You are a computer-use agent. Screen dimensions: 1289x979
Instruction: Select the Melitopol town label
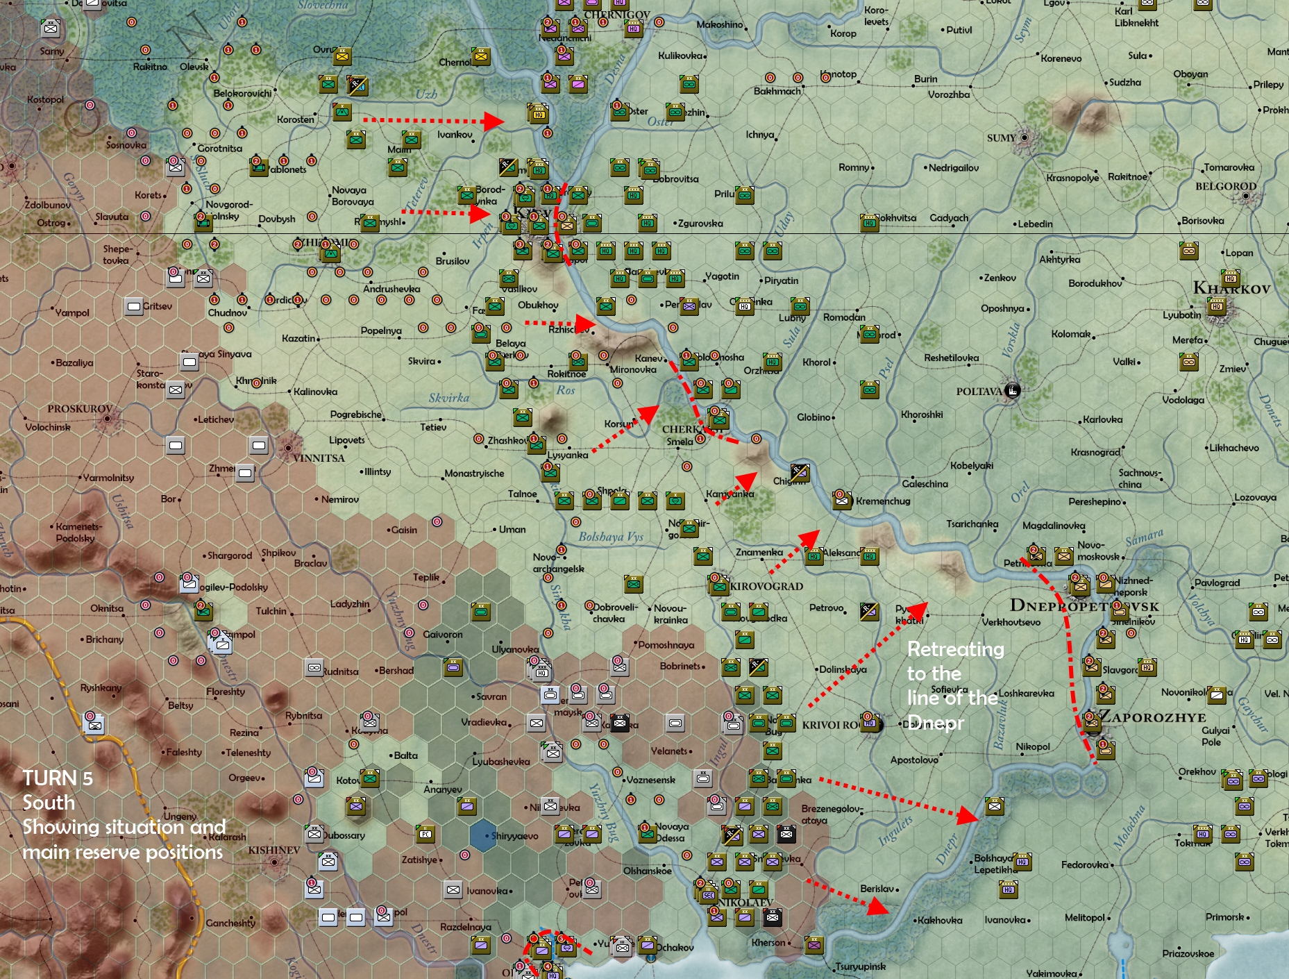[x=1084, y=917]
